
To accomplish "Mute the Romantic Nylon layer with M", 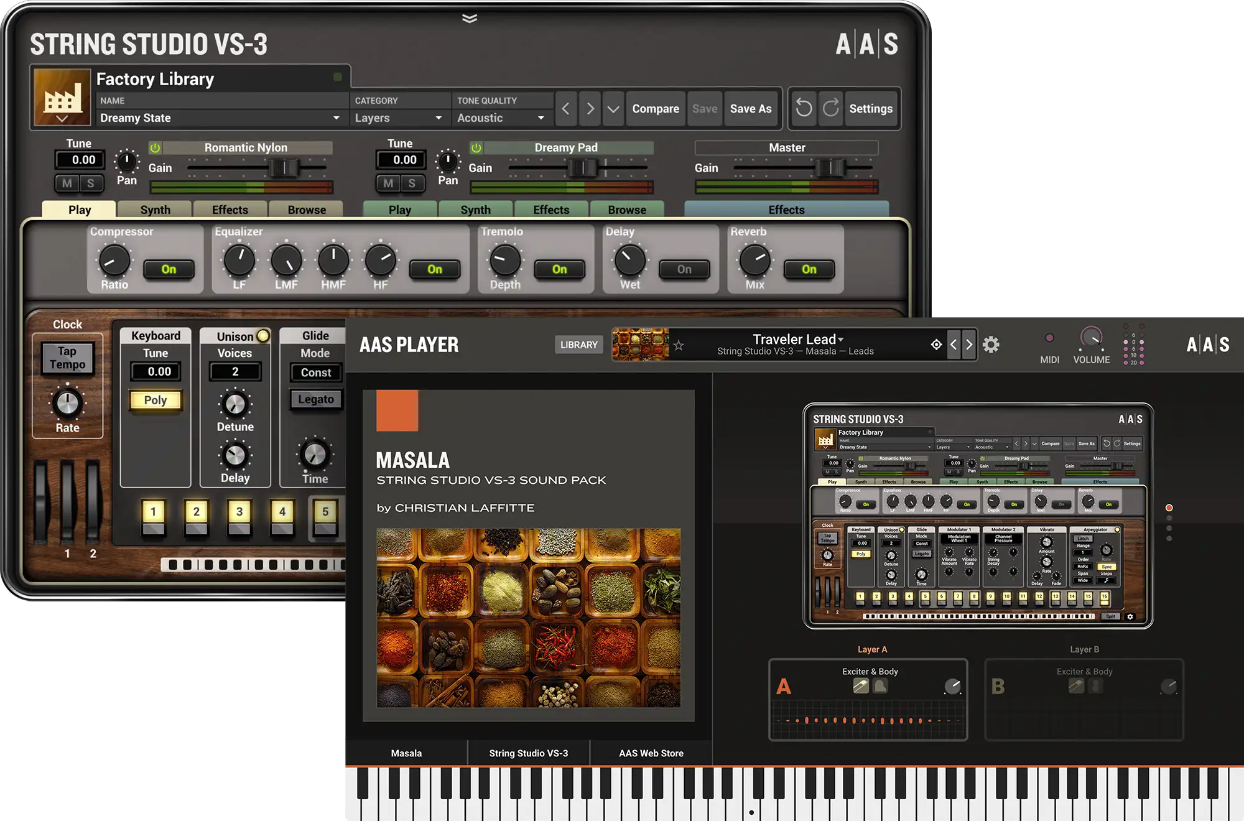I will pos(67,183).
